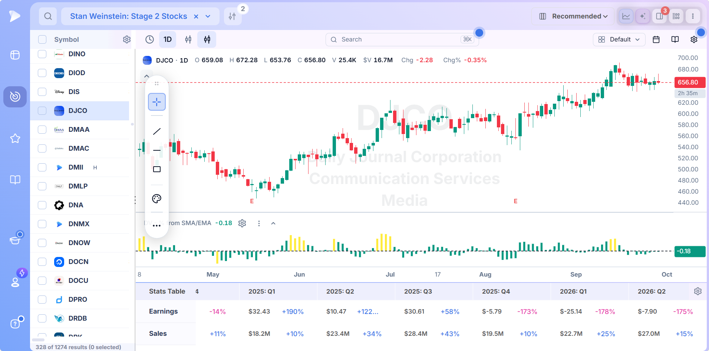Viewport: 709px width, 351px height.
Task: Close the Stan Weinstein: Stage 2 Stocks screen
Action: (196, 16)
